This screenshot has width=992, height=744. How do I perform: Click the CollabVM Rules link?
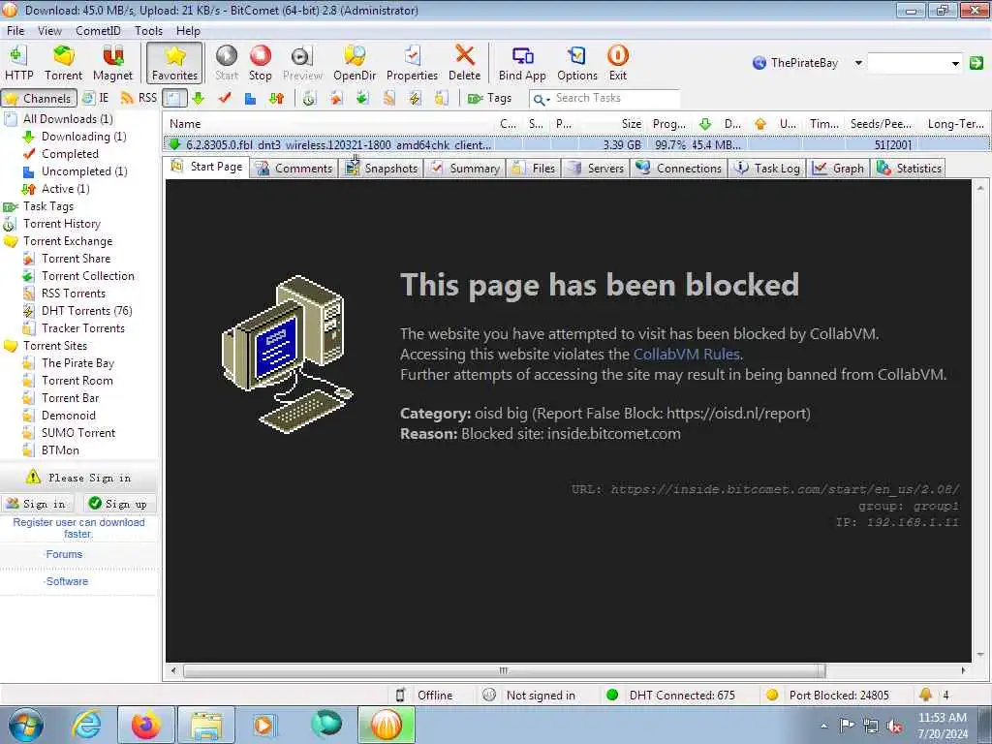[687, 355]
